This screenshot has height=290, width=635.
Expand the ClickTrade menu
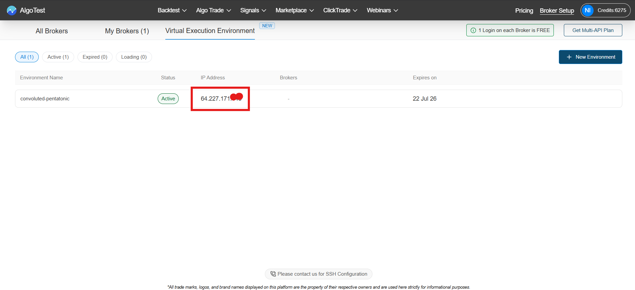[x=340, y=10]
